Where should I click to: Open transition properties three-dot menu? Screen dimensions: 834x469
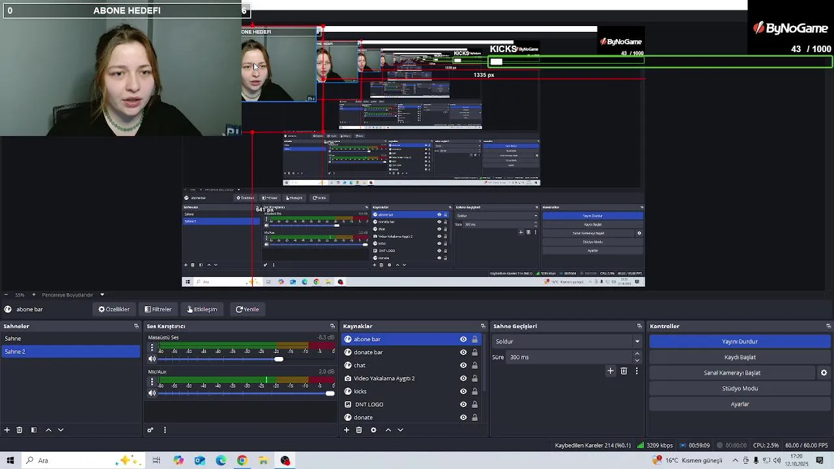pos(637,371)
